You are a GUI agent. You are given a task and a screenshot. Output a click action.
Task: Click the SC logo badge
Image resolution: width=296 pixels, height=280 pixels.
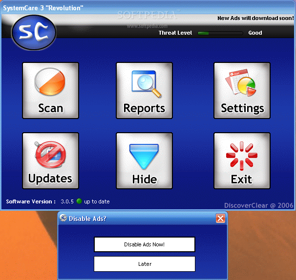[34, 32]
